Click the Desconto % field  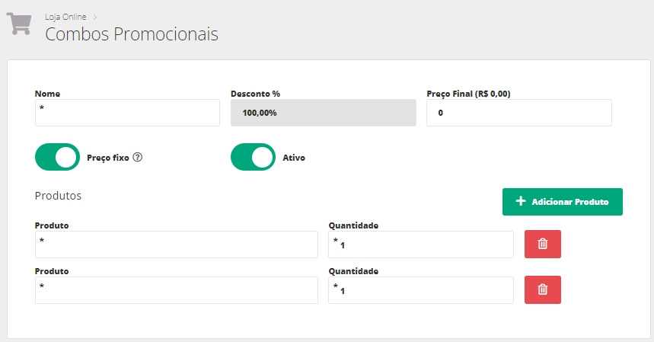click(x=323, y=113)
